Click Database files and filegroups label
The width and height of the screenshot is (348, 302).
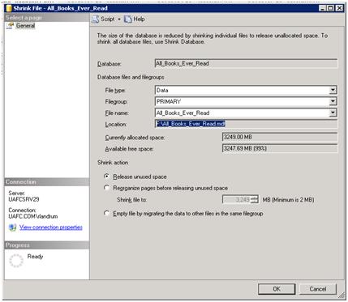[131, 77]
